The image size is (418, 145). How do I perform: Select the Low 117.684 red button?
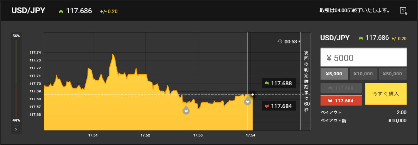click(341, 101)
